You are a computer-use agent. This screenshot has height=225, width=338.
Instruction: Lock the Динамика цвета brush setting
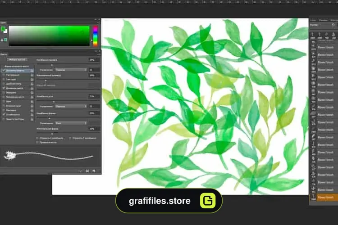click(x=32, y=88)
